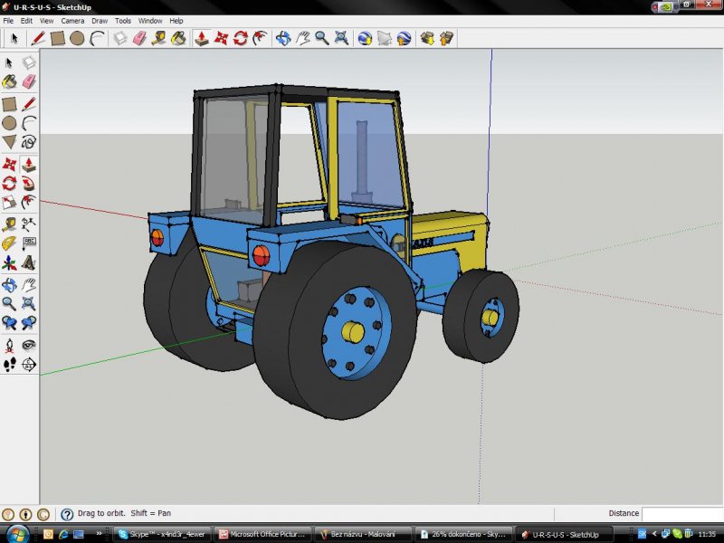Viewport: 724px width, 543px height.
Task: Pick the Protractor tool
Action: [x=9, y=243]
